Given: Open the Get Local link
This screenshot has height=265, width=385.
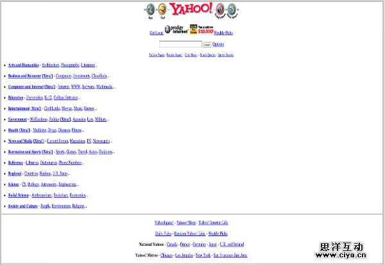Looking at the screenshot, I should click(x=157, y=33).
